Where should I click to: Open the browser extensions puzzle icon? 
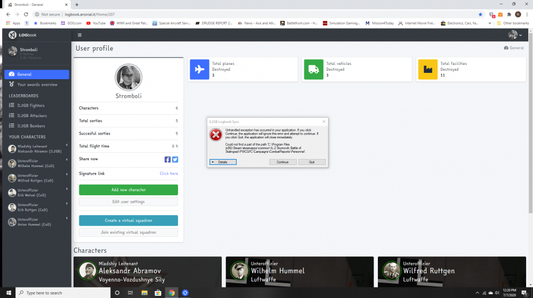(x=509, y=14)
